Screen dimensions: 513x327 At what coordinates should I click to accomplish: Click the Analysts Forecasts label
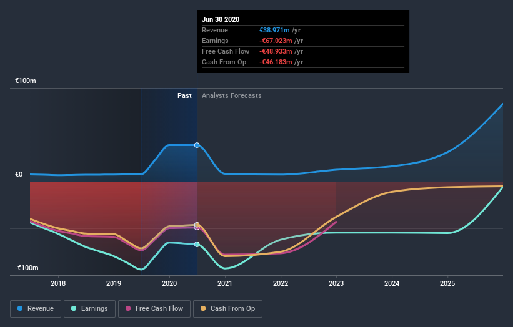pyautogui.click(x=232, y=95)
